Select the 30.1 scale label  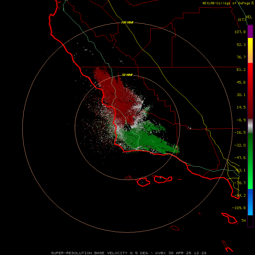(x=241, y=95)
